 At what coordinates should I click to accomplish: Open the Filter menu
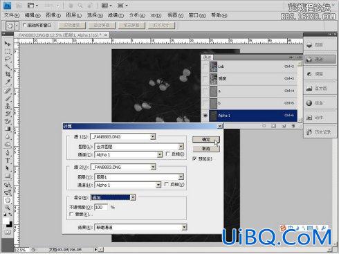[116, 15]
